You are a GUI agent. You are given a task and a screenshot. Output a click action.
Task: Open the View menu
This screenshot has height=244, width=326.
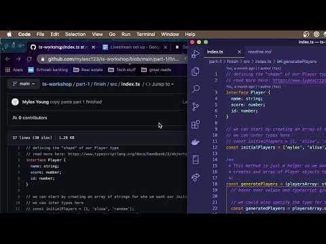tap(97, 35)
